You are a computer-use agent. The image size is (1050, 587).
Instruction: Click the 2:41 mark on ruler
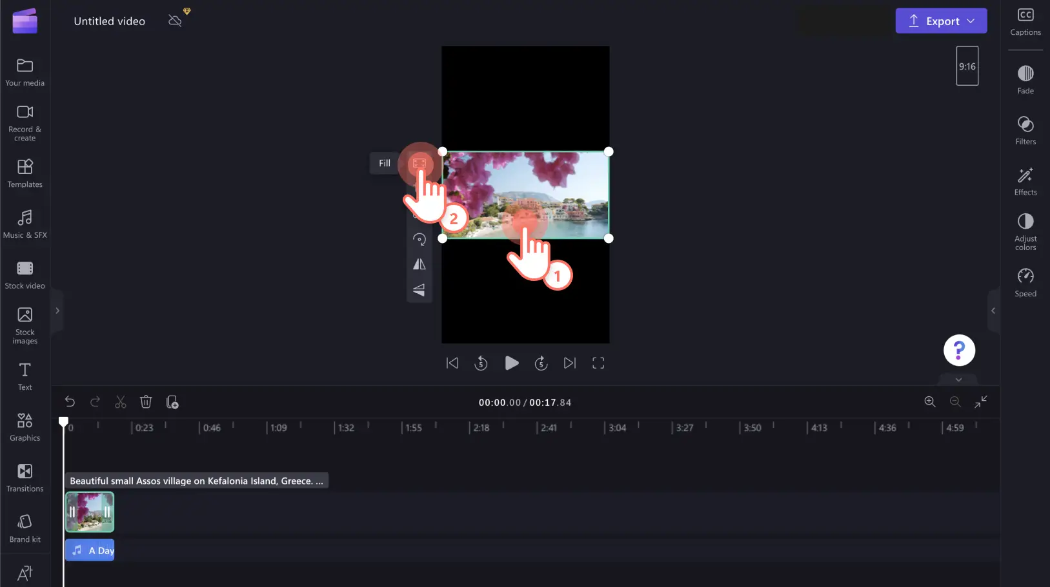(x=549, y=428)
